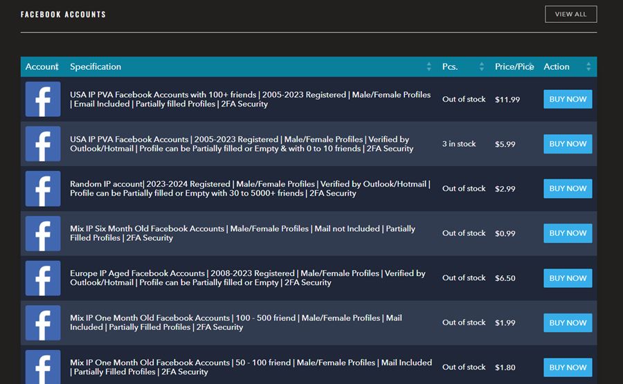Click the Facebook icon for Europe IP Aged accounts

coord(43,278)
